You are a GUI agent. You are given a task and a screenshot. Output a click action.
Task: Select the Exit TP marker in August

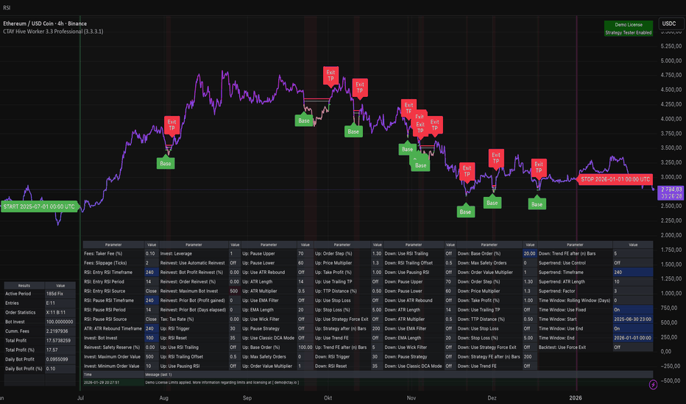171,125
